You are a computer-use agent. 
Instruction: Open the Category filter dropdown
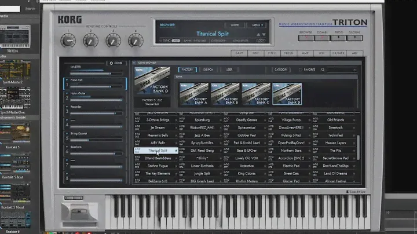click(x=280, y=70)
